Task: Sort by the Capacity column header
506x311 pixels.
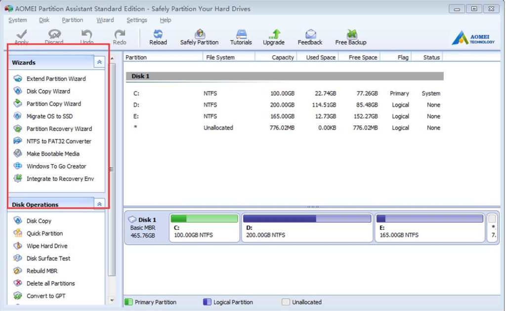Action: pos(276,57)
